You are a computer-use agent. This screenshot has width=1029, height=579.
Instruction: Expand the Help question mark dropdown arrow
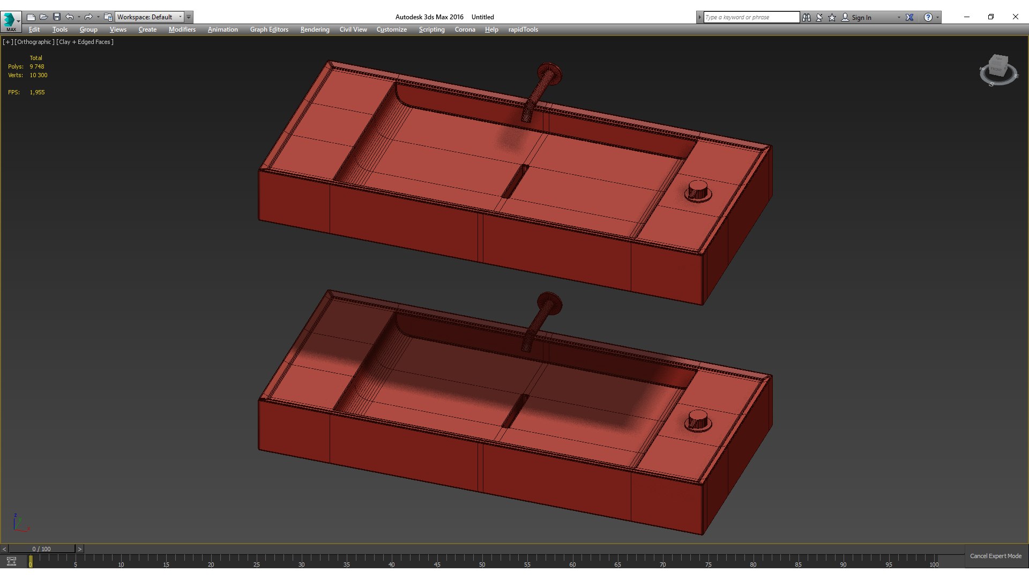(937, 17)
